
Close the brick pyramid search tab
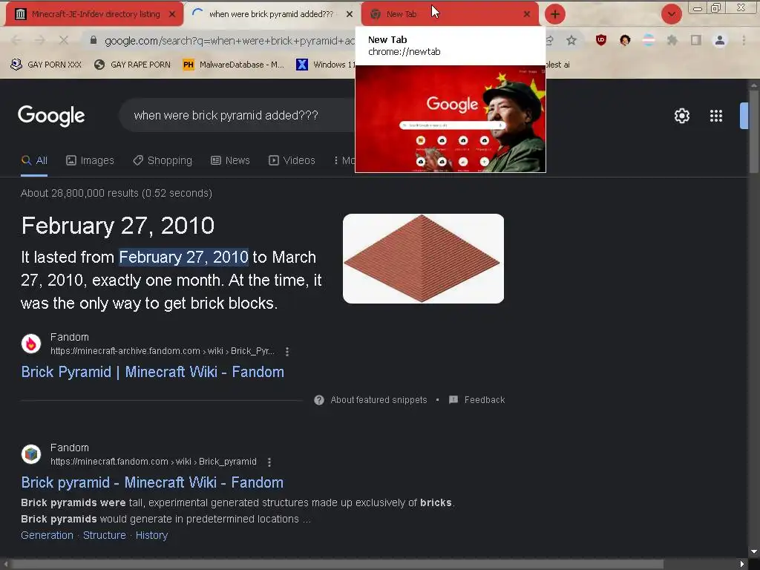[350, 14]
